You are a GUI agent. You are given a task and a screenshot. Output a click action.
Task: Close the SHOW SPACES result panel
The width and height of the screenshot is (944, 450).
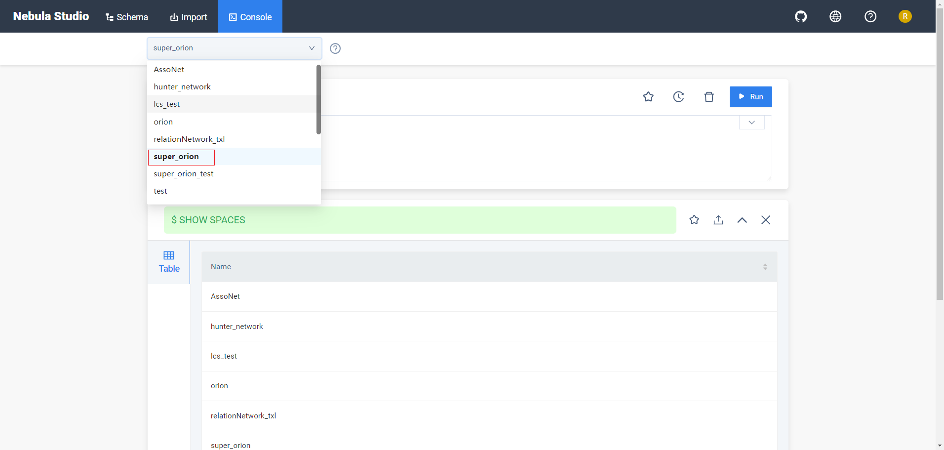tap(766, 220)
